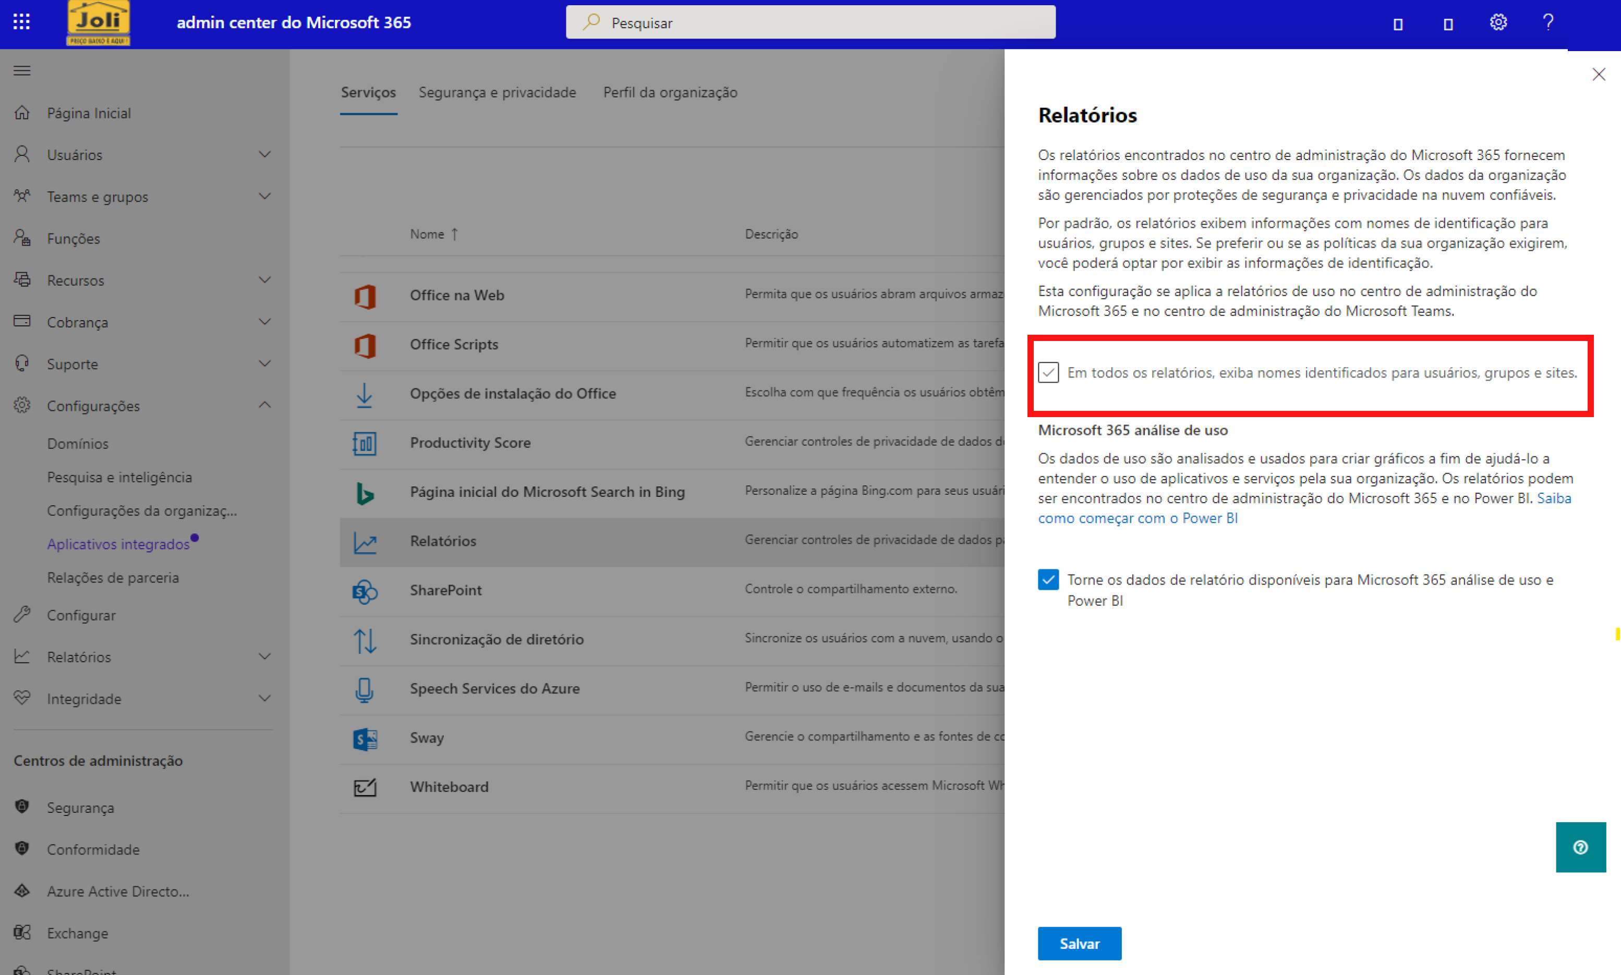
Task: Open Perfil da organização tab
Action: 670,93
